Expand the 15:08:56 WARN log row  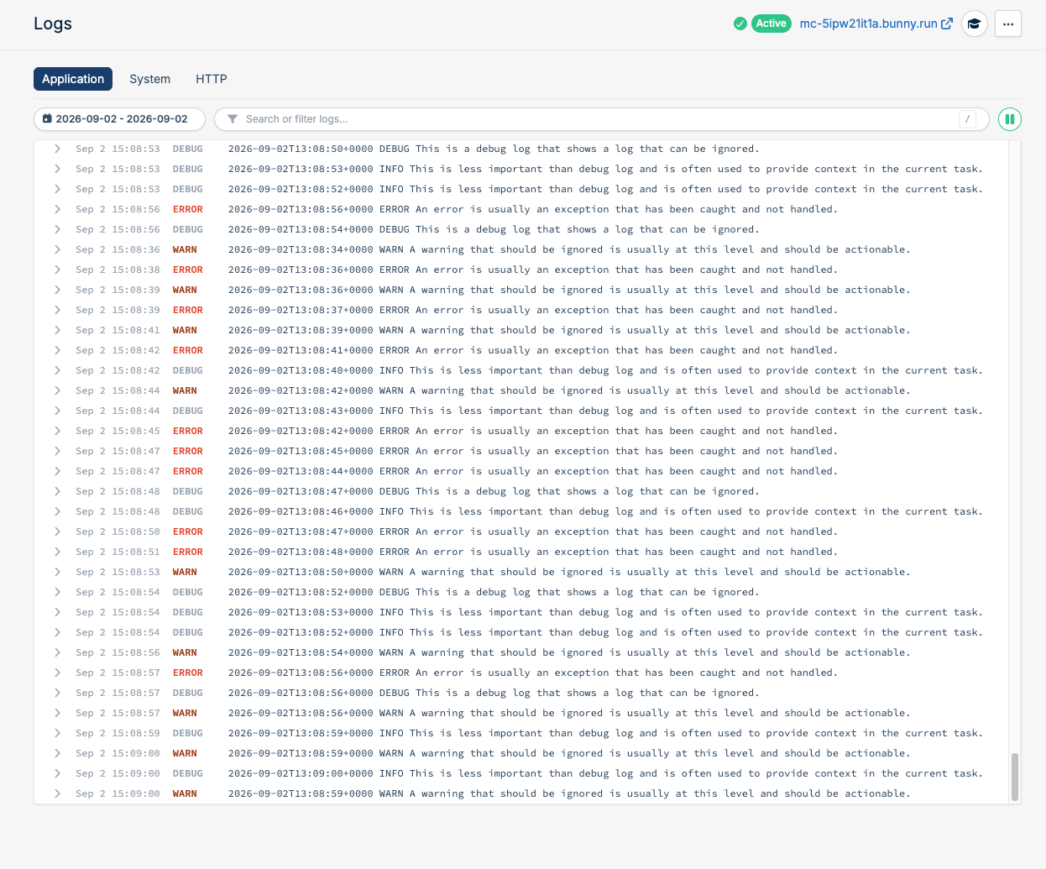(57, 652)
